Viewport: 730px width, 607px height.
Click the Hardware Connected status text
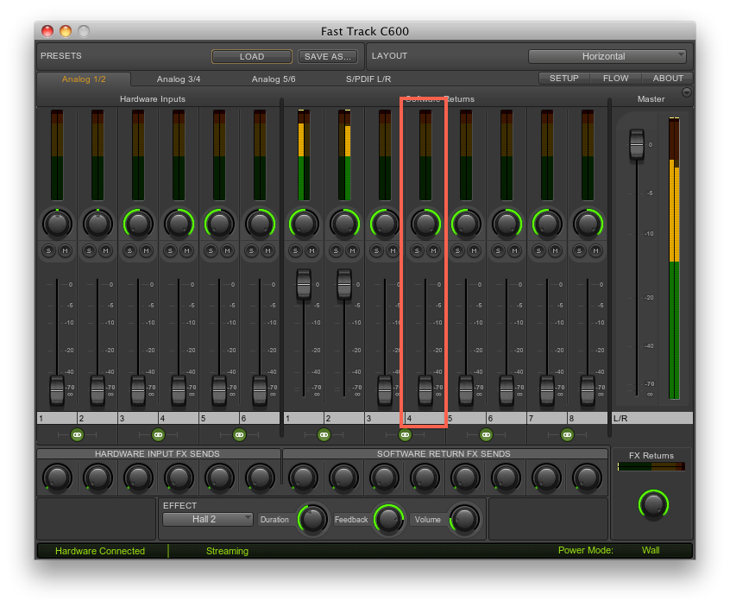pyautogui.click(x=100, y=551)
